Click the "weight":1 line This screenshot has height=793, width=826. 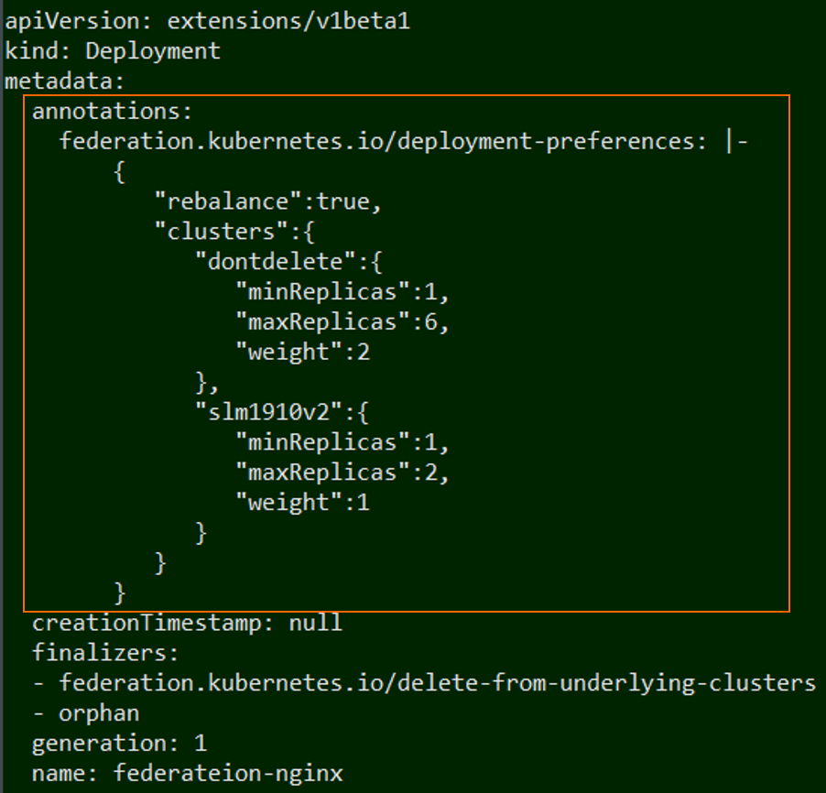coord(302,502)
